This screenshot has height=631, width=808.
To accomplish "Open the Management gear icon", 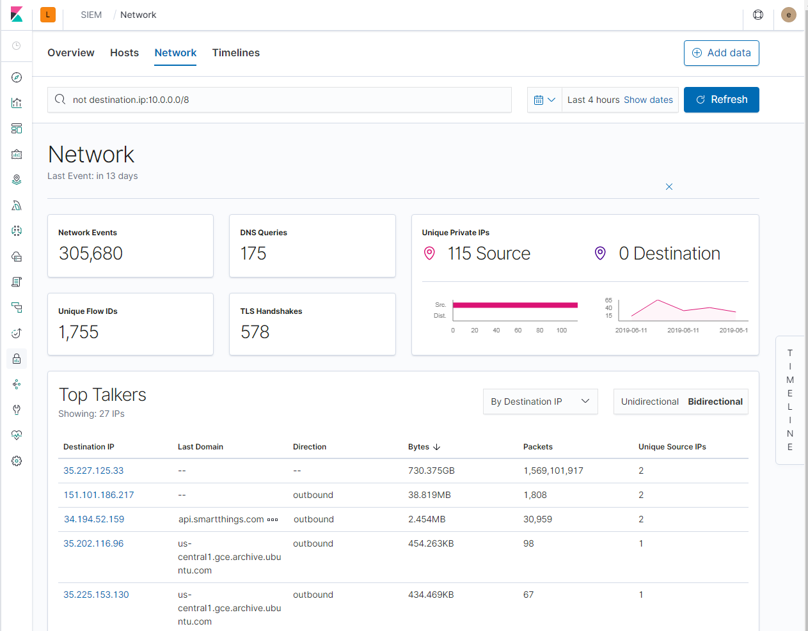I will (16, 461).
